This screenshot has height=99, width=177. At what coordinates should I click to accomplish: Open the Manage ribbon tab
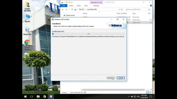point(96,5)
